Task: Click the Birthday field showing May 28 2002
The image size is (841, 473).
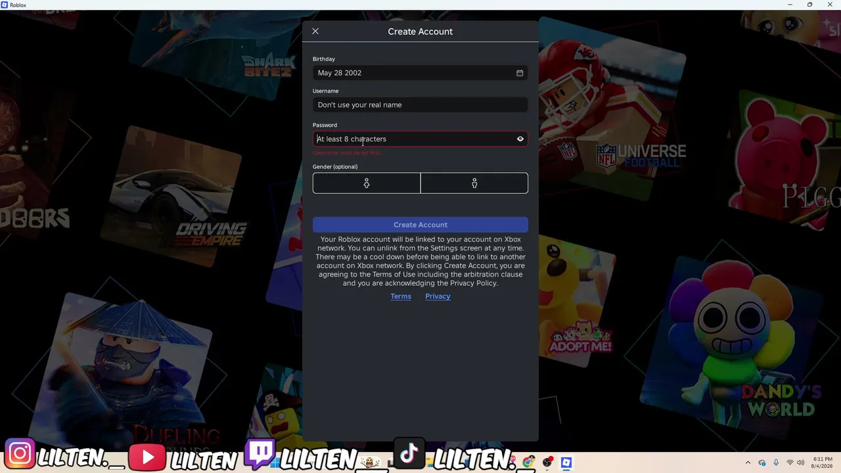Action: click(420, 73)
